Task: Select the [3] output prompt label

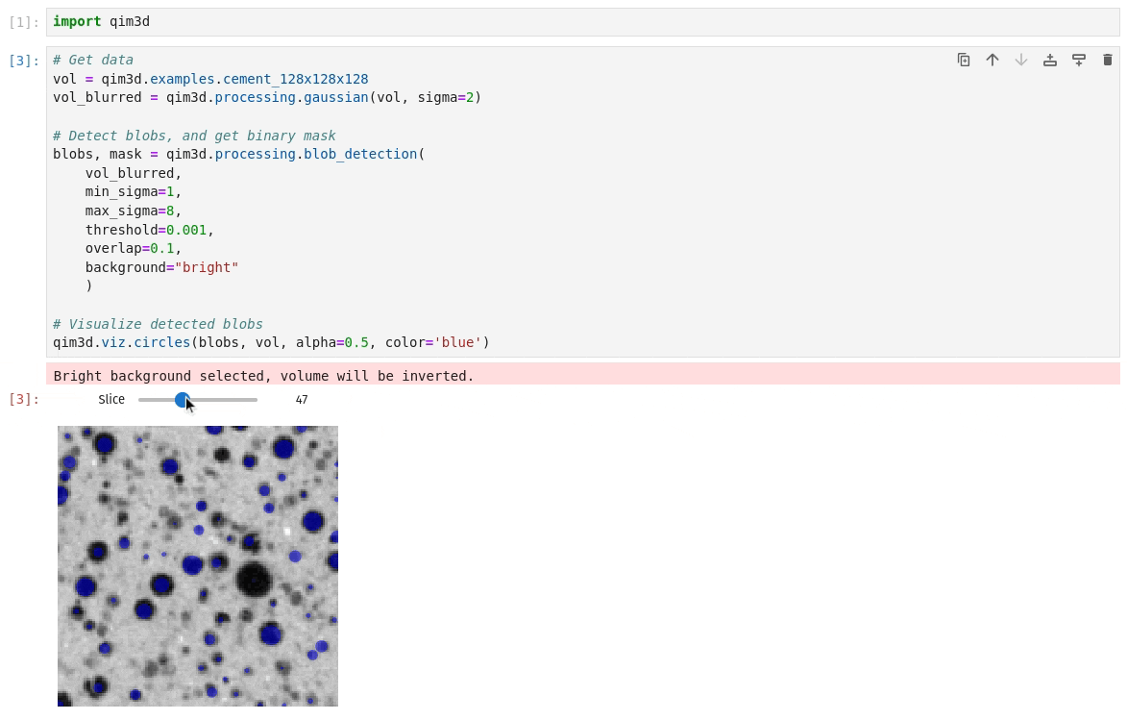Action: [24, 399]
